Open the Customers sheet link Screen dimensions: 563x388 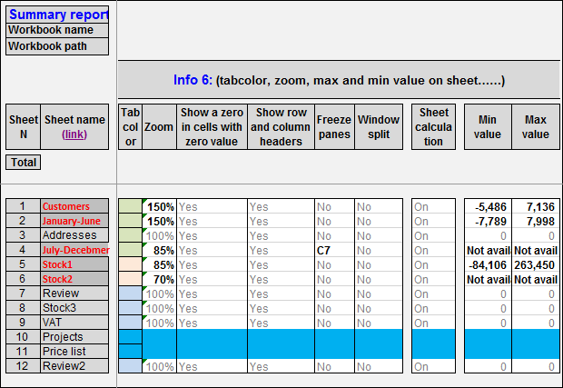tap(74, 206)
